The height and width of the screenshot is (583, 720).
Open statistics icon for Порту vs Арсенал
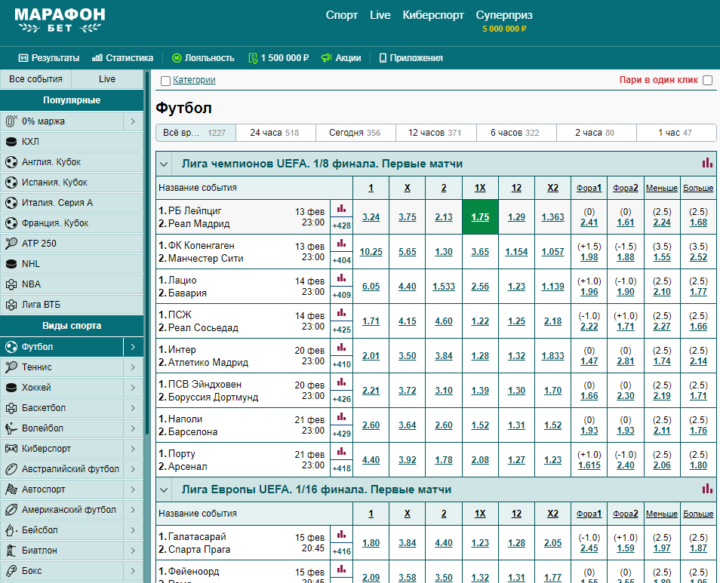pyautogui.click(x=341, y=452)
